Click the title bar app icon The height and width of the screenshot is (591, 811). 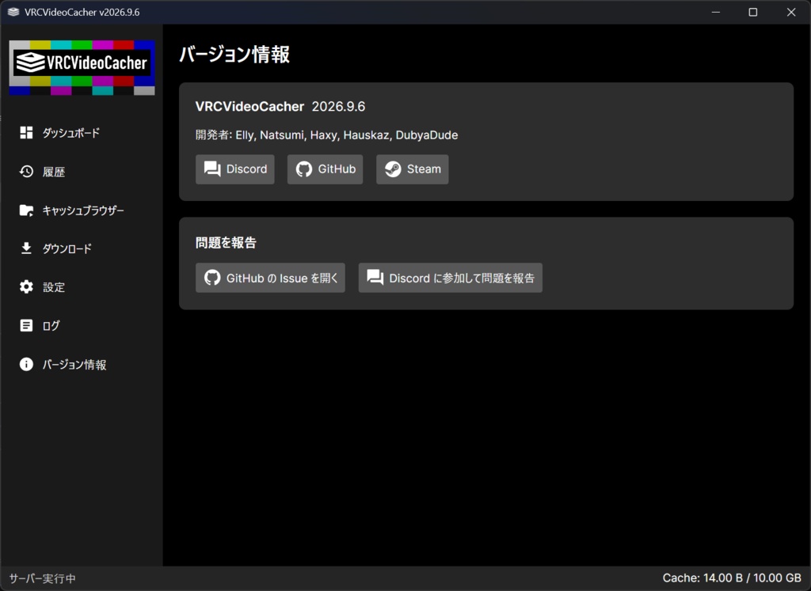[13, 12]
